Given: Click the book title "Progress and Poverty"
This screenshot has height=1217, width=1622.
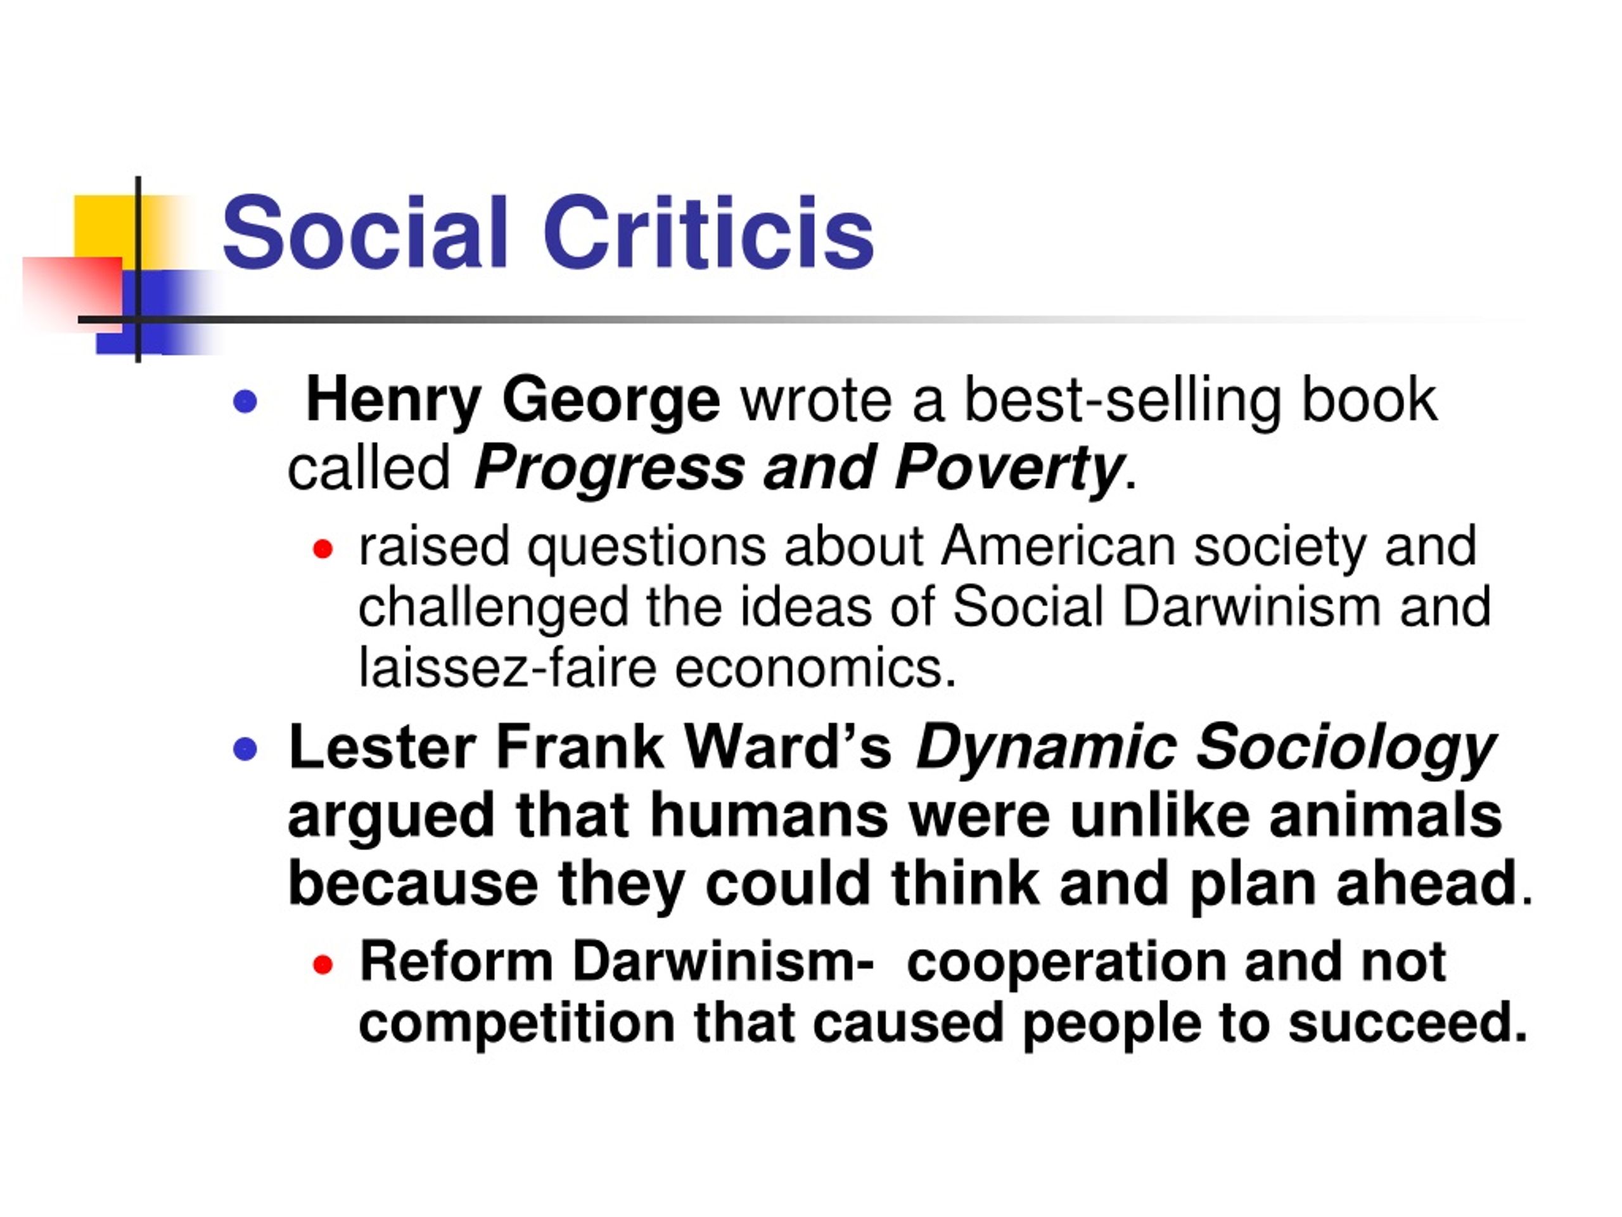Looking at the screenshot, I should coord(798,467).
